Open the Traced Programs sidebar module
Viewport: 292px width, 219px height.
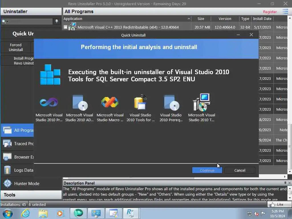pos(17,144)
